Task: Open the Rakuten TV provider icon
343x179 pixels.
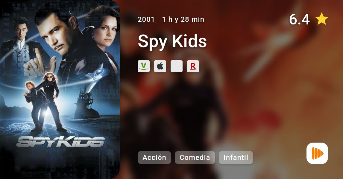Action: tap(193, 66)
